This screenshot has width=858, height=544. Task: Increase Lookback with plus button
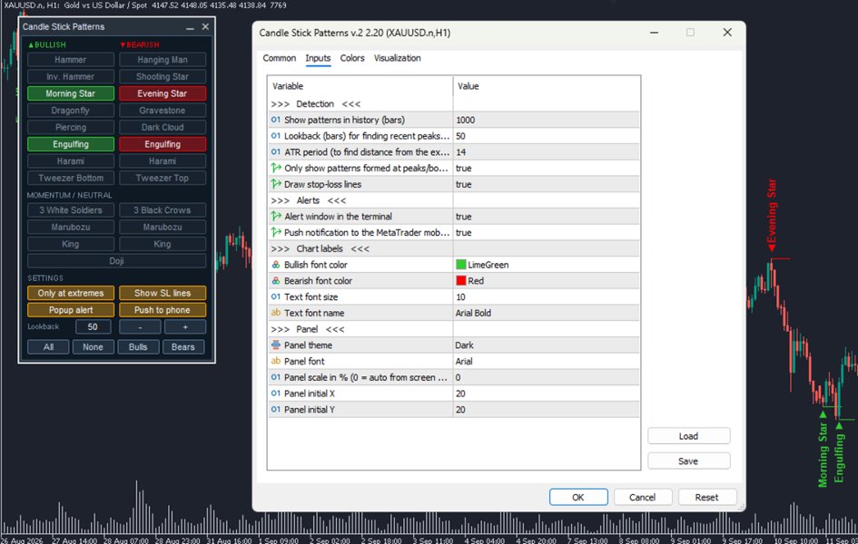point(185,327)
